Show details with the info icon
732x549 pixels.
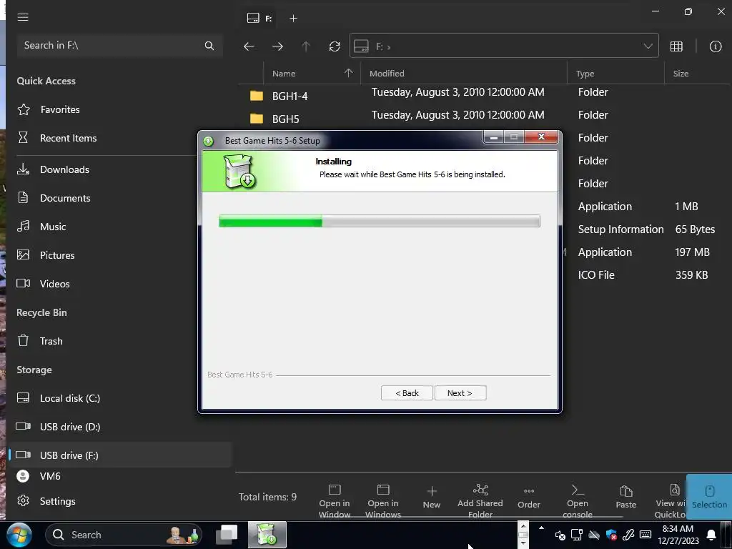coord(715,46)
